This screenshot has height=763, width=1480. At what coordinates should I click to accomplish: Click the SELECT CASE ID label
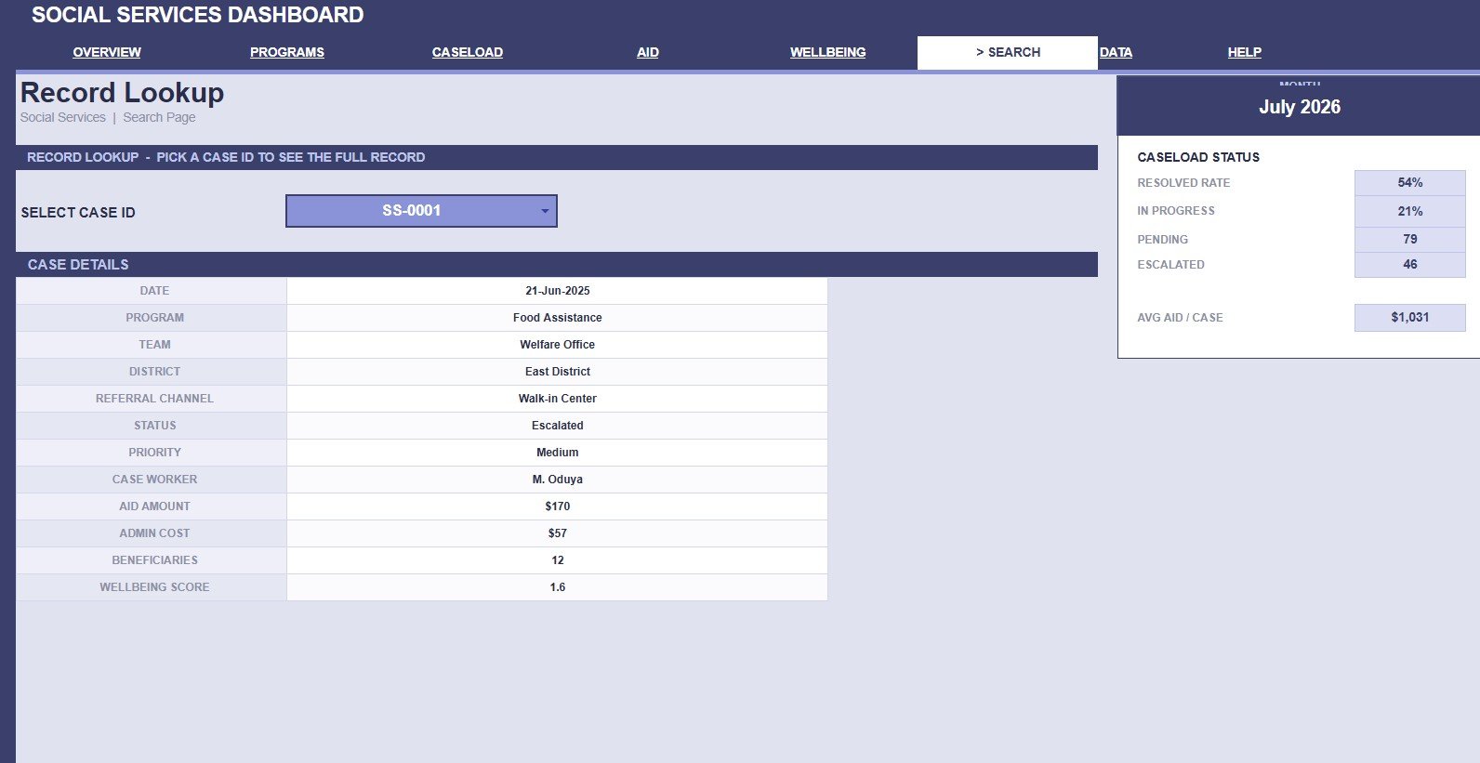(x=78, y=213)
